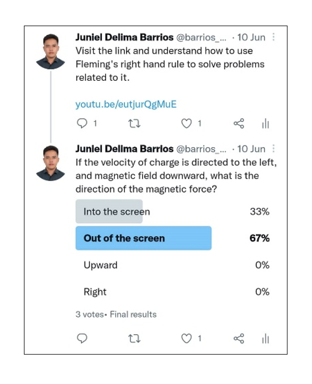312x384 pixels.
Task: Like the poll tweet
Action: coord(187,338)
